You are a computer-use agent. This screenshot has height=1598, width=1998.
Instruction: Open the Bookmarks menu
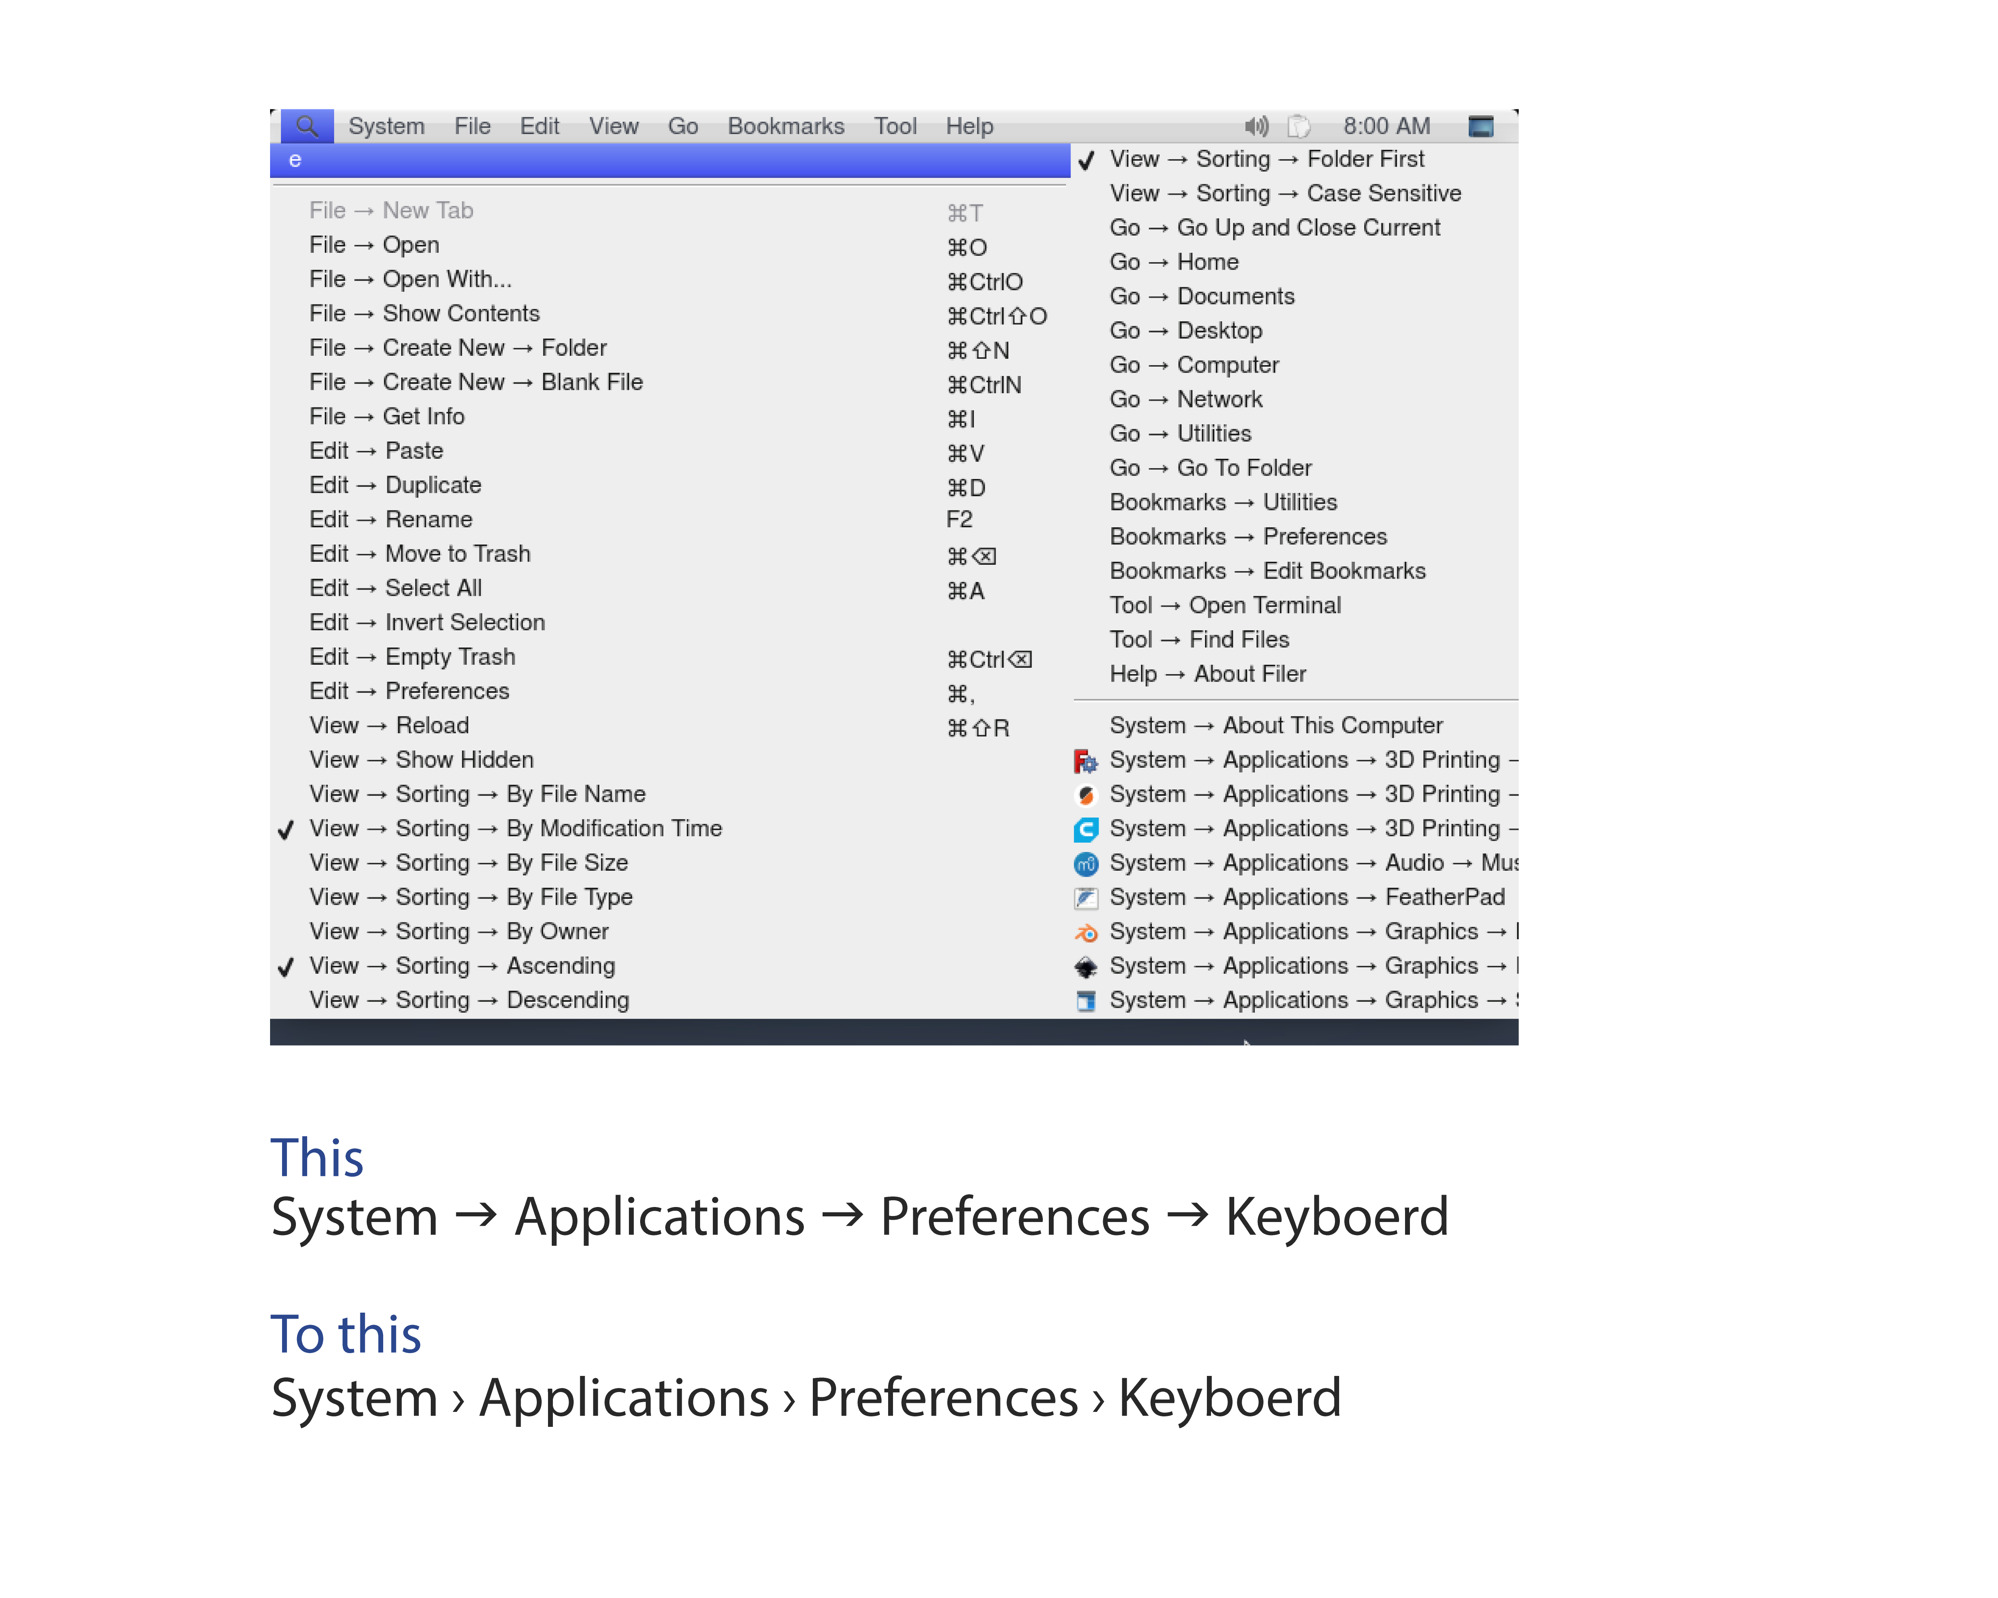click(785, 126)
